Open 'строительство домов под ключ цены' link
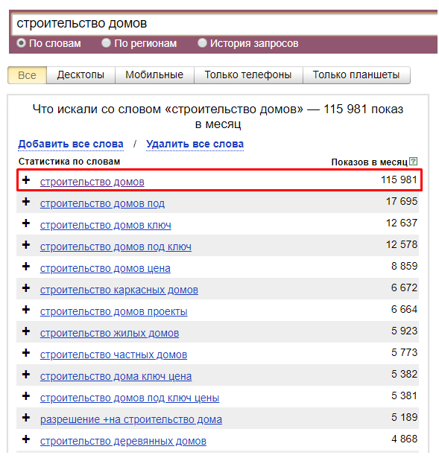 point(130,398)
